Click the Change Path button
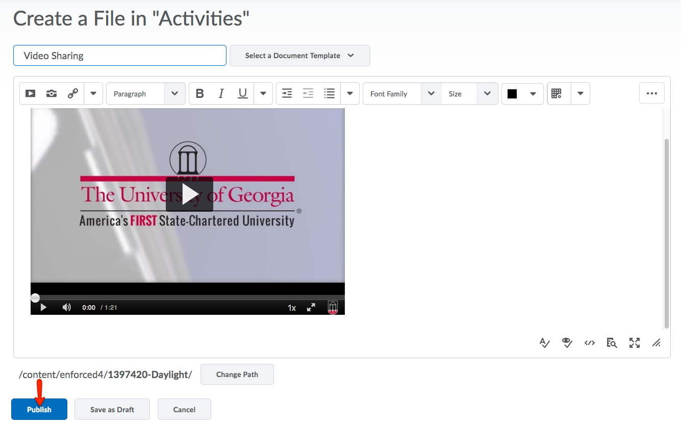Viewport: 681px width, 425px height. (x=237, y=374)
